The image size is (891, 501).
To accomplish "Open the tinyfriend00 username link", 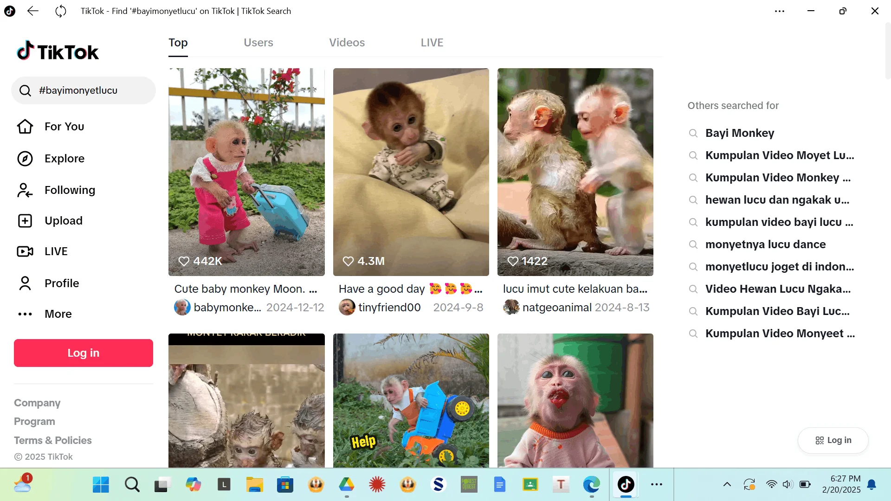I will (389, 308).
